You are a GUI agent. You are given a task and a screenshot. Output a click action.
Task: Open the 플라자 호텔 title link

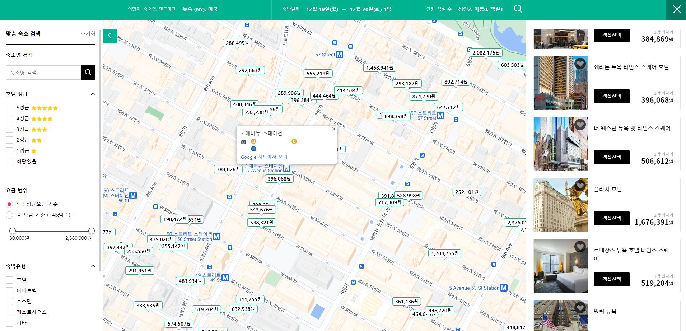click(608, 189)
